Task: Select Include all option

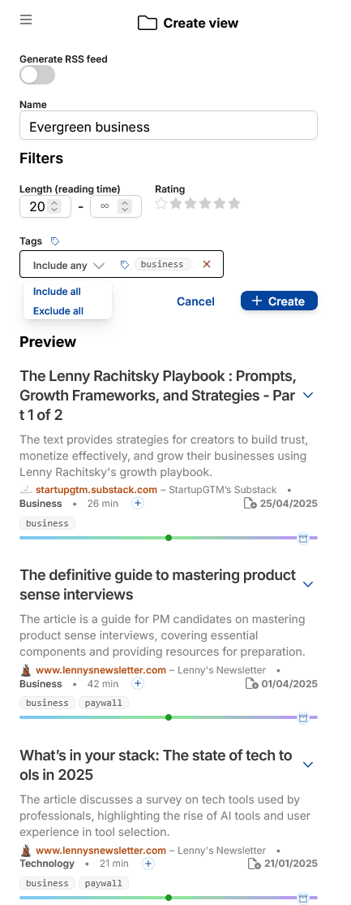Action: click(x=57, y=292)
